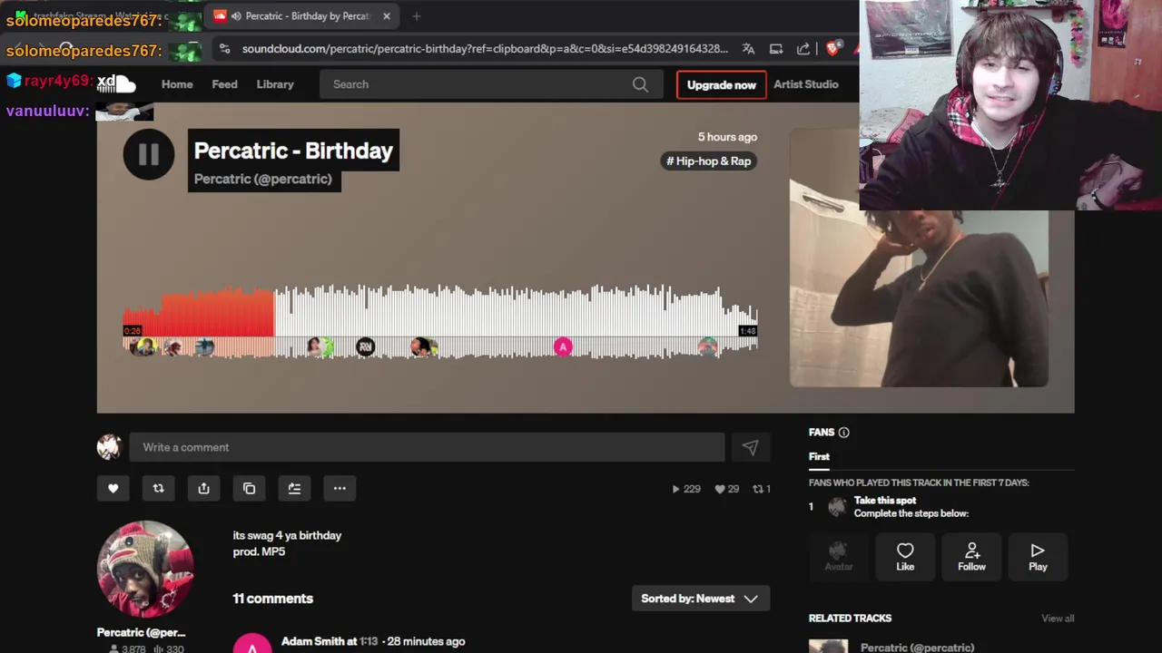Click the browser translate page icon
The height and width of the screenshot is (653, 1162).
point(748,49)
